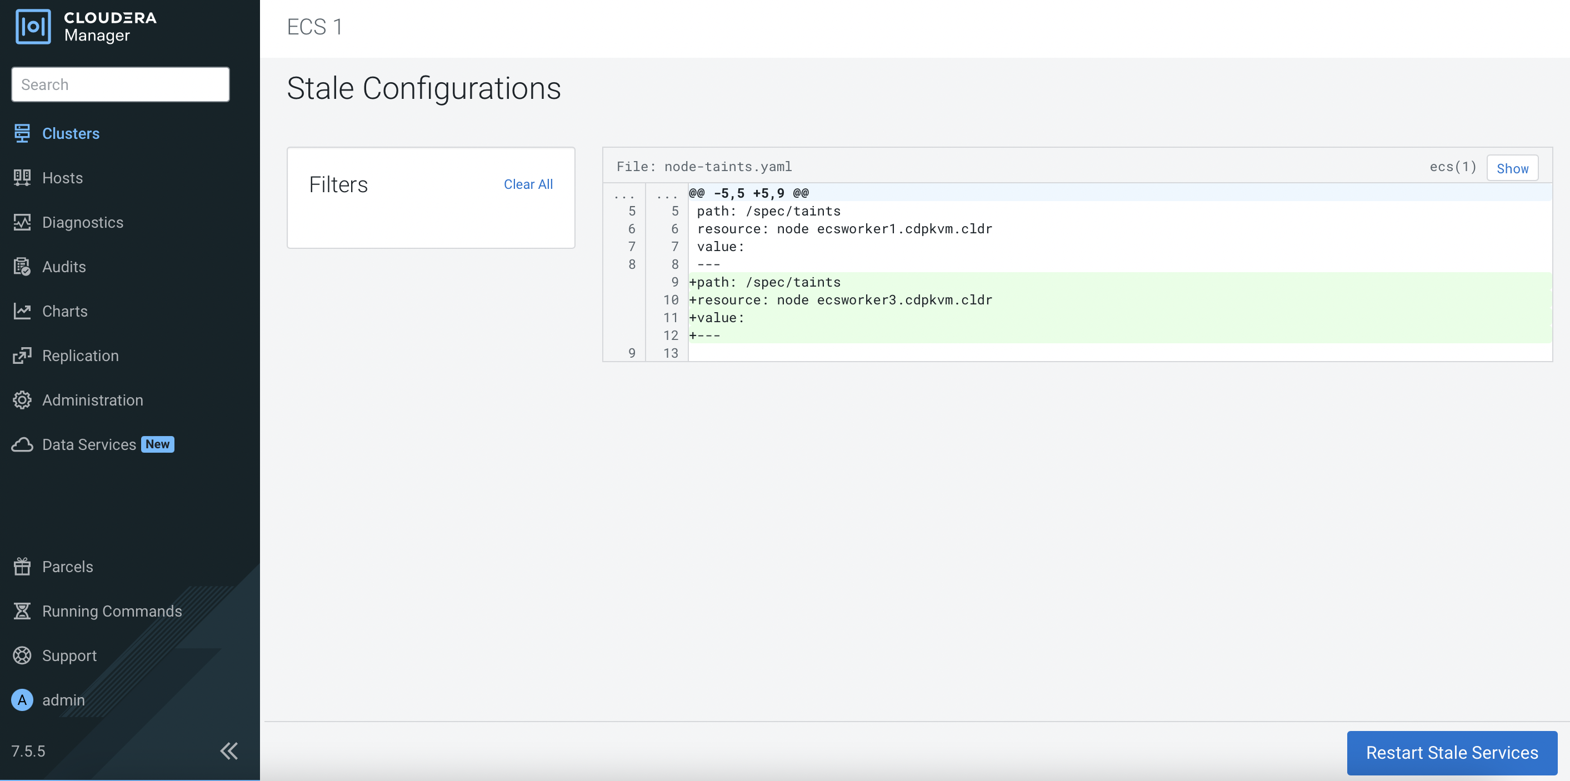Focus the Search input field

point(120,84)
